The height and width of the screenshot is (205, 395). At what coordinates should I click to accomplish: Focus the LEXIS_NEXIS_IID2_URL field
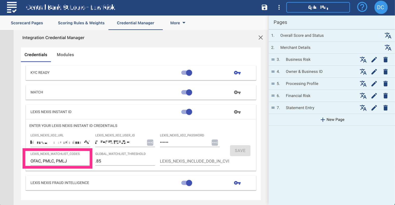[60, 142]
